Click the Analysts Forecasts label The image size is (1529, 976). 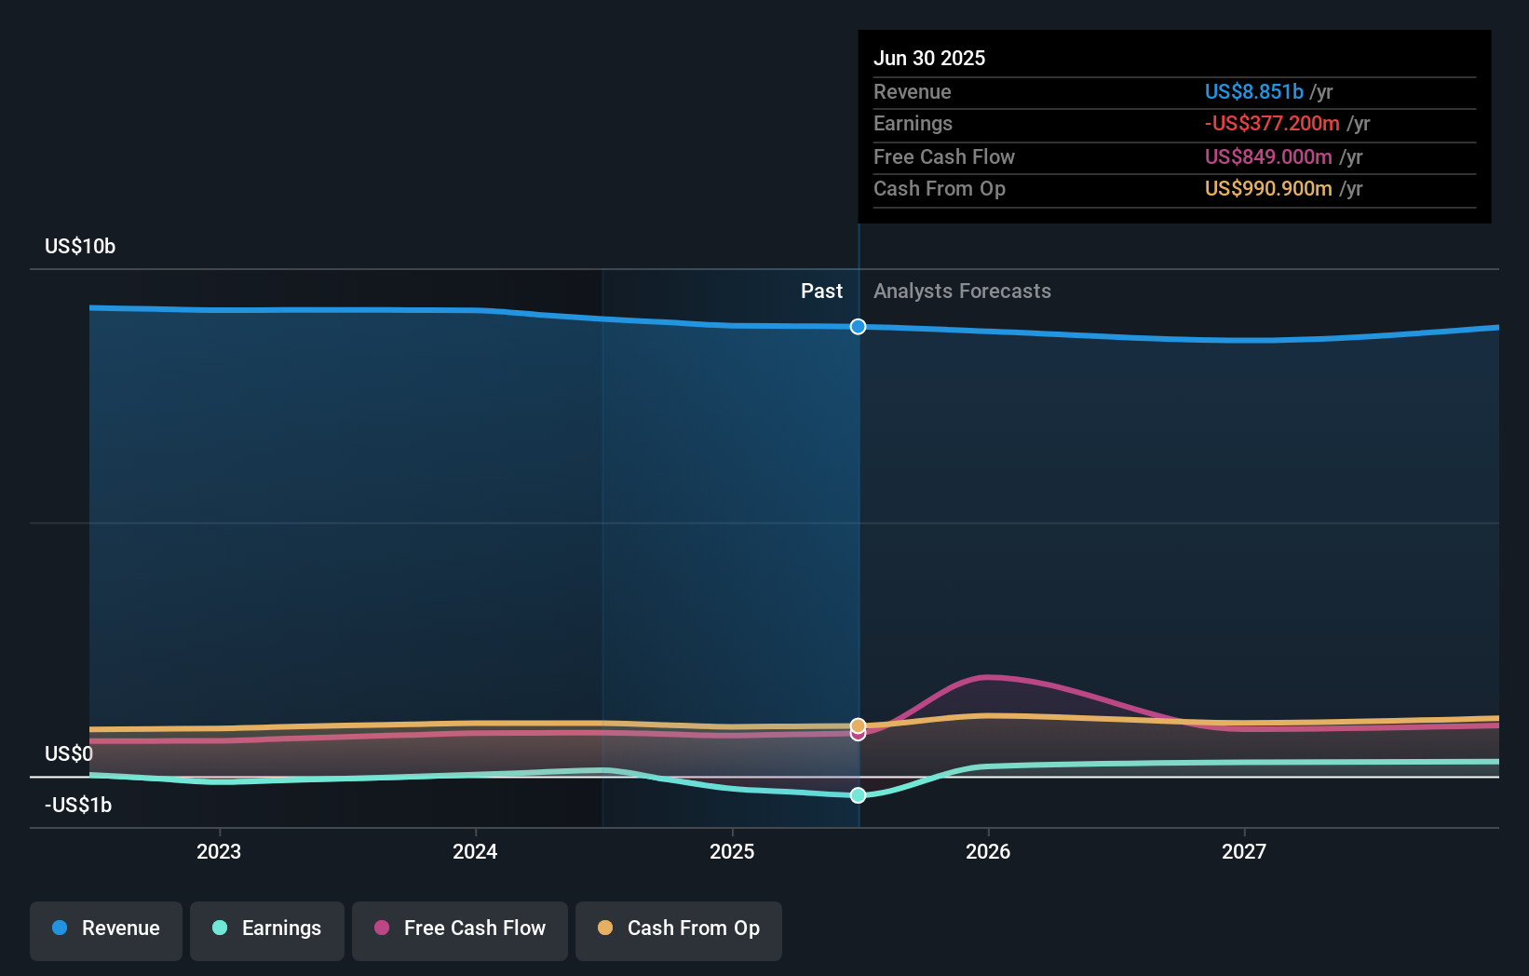point(962,291)
